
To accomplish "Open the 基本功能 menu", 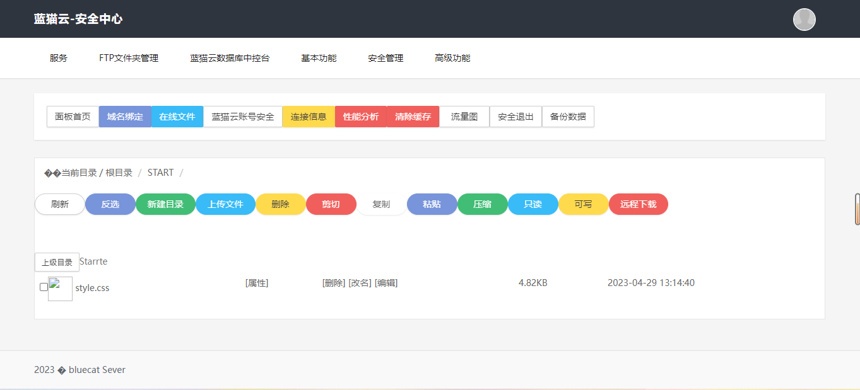I will coord(319,58).
